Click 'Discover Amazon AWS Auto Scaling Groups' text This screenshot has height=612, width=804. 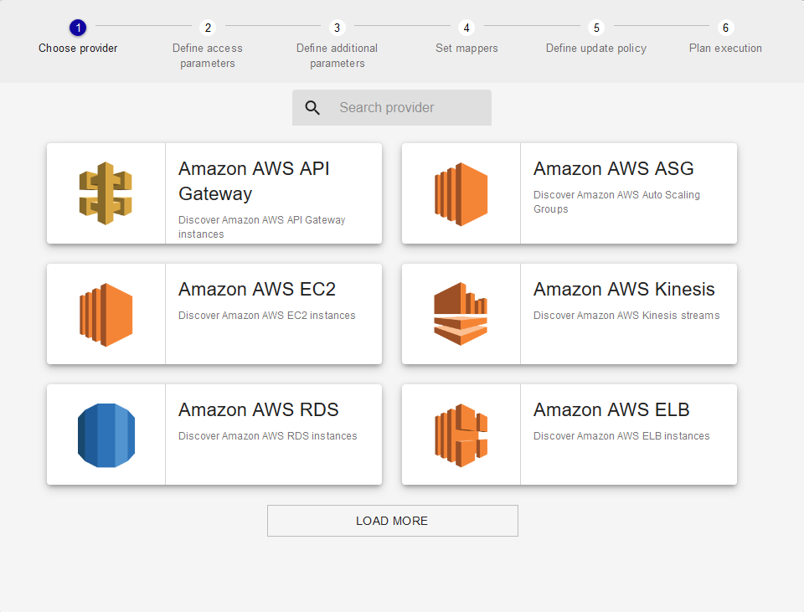616,202
